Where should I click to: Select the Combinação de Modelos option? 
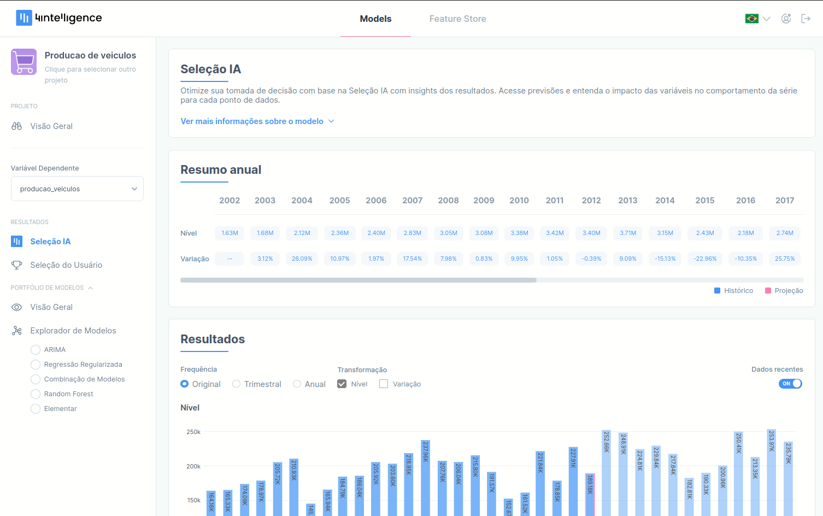(x=36, y=379)
